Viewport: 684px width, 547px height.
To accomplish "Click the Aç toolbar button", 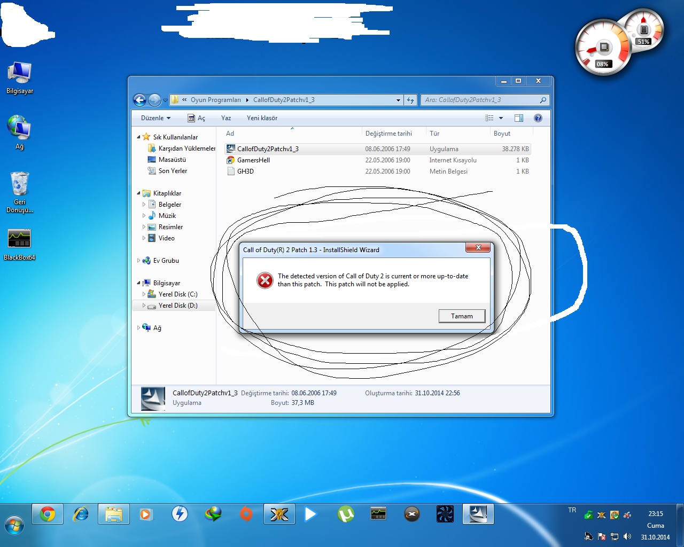I will (x=196, y=118).
